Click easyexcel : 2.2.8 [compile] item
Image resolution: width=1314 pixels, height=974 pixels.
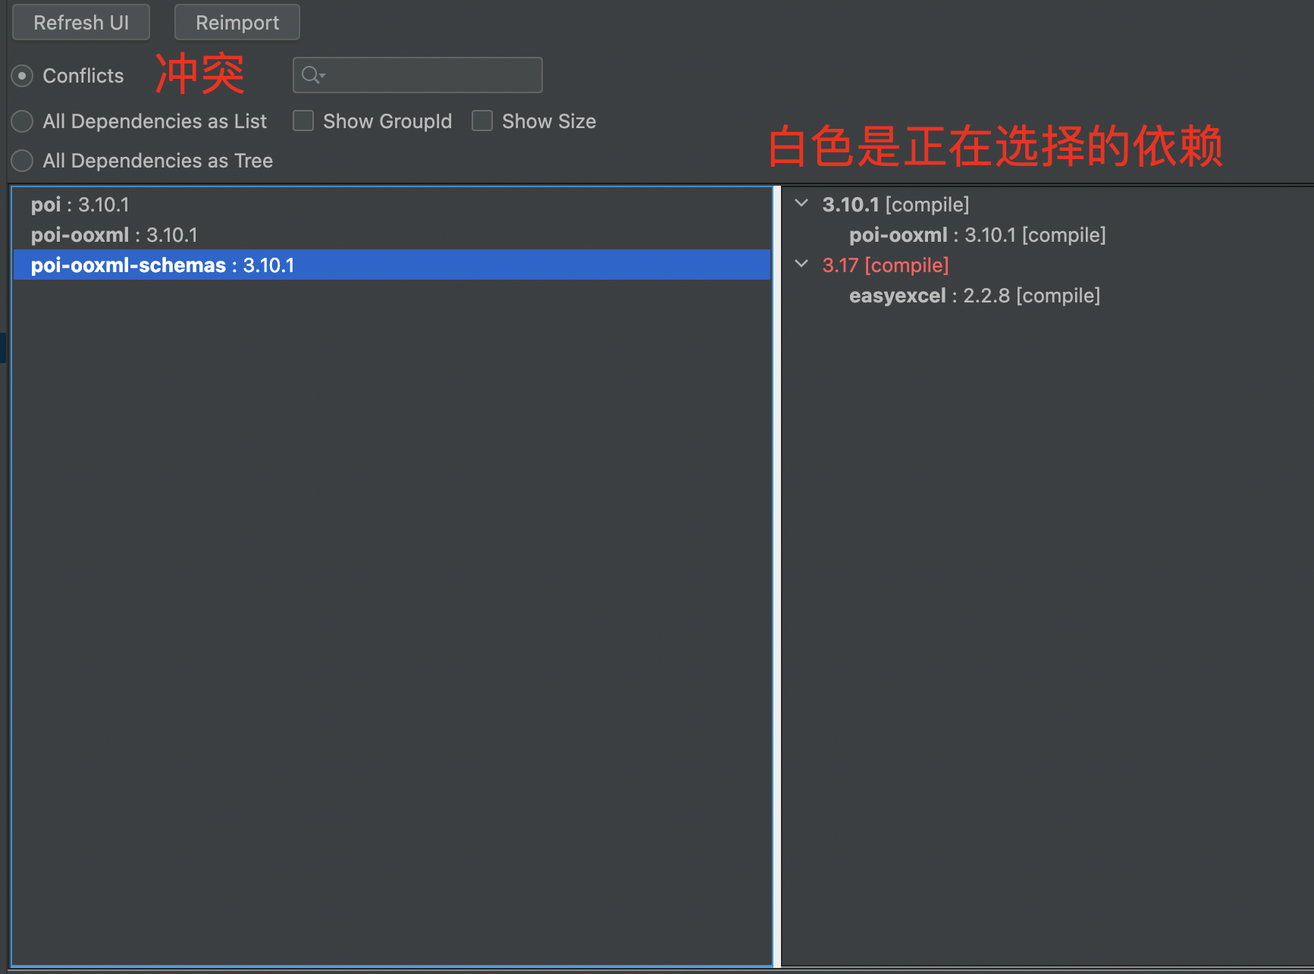pos(974,296)
